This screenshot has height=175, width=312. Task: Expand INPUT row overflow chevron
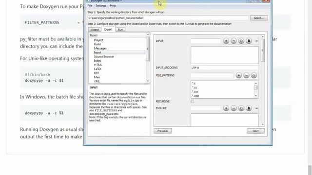pos(256,41)
